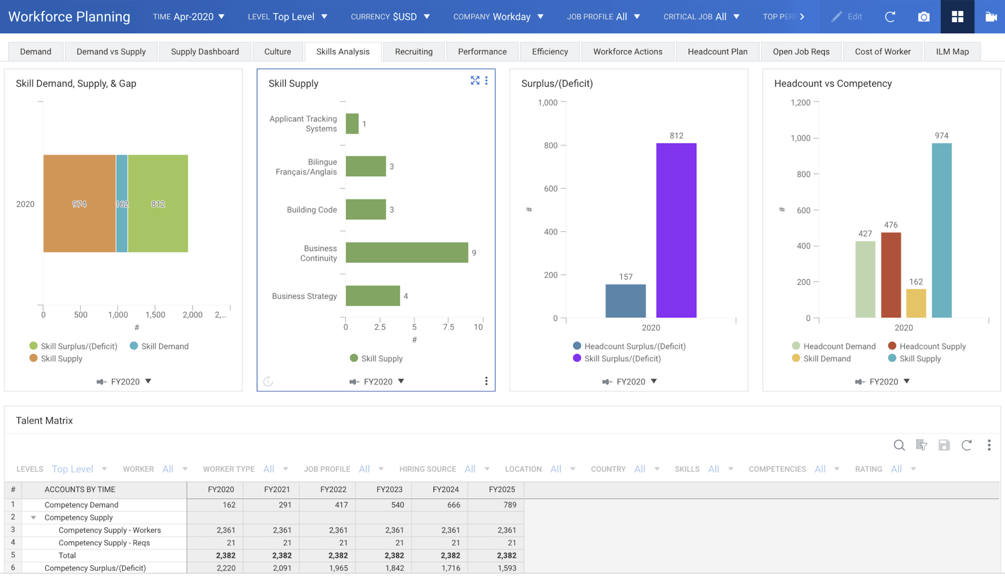Click the save icon in Talent Matrix
Viewport: 1005px width, 583px height.
point(944,445)
